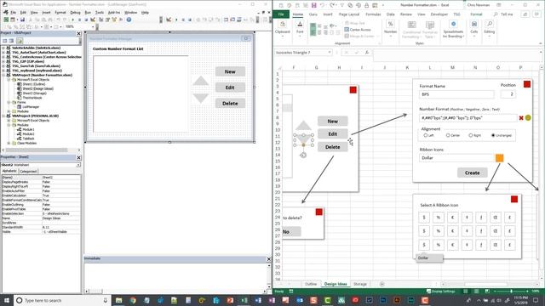This screenshot has height=306, width=545.
Task: Click the Redo icon in Excel quick access toolbar
Action: 333,5
